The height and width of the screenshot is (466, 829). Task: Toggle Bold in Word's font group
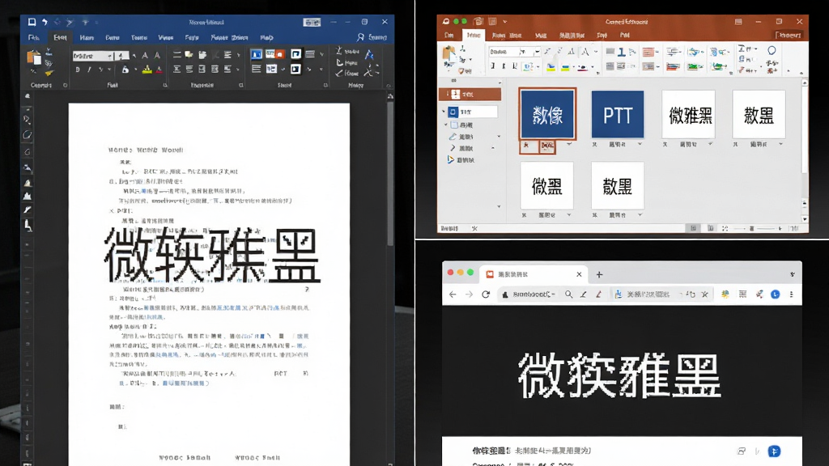[x=77, y=70]
